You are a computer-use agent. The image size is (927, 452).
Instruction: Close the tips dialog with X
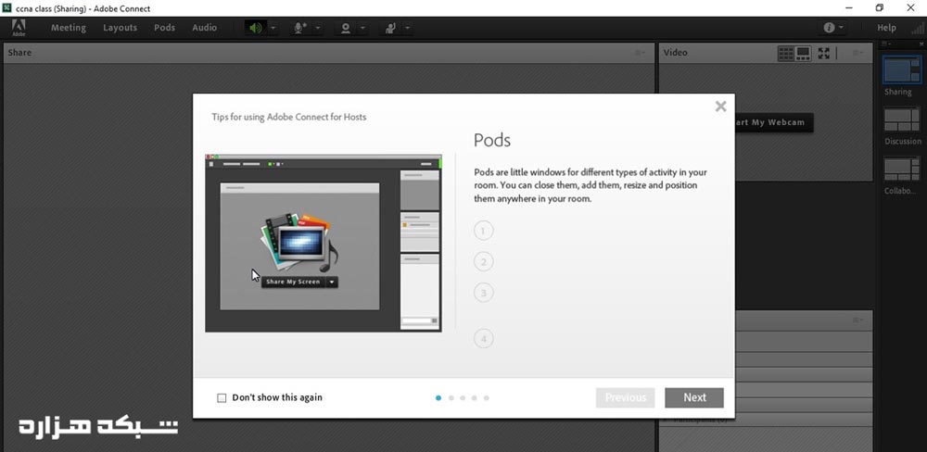tap(720, 107)
